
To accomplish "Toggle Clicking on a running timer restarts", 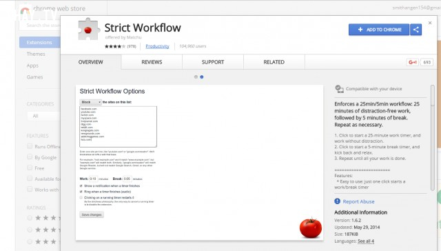I will coord(81,197).
